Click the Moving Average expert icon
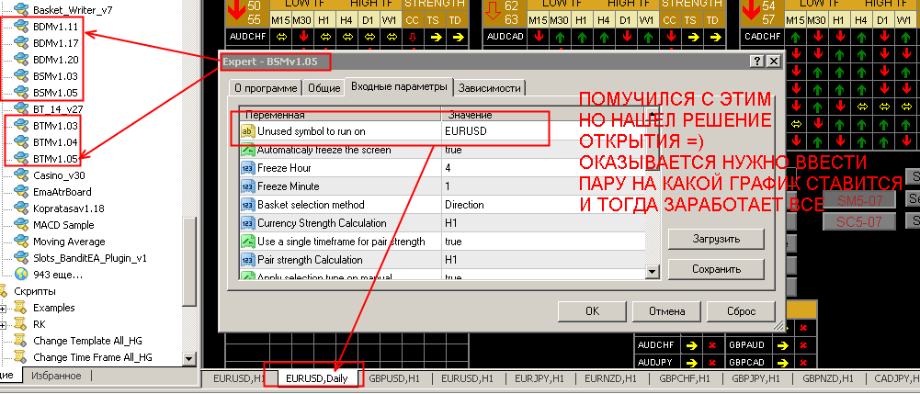The image size is (920, 394). [x=22, y=241]
